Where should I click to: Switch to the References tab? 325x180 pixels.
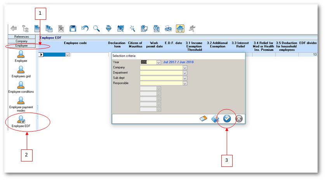[x=21, y=37]
